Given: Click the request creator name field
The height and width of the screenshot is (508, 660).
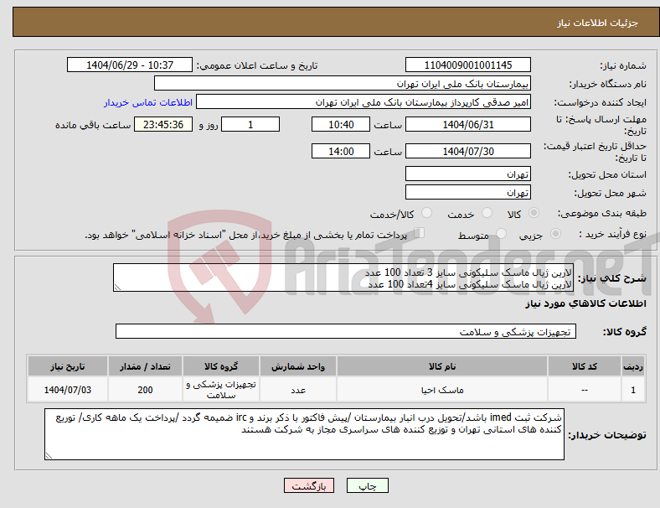Looking at the screenshot, I should (364, 102).
